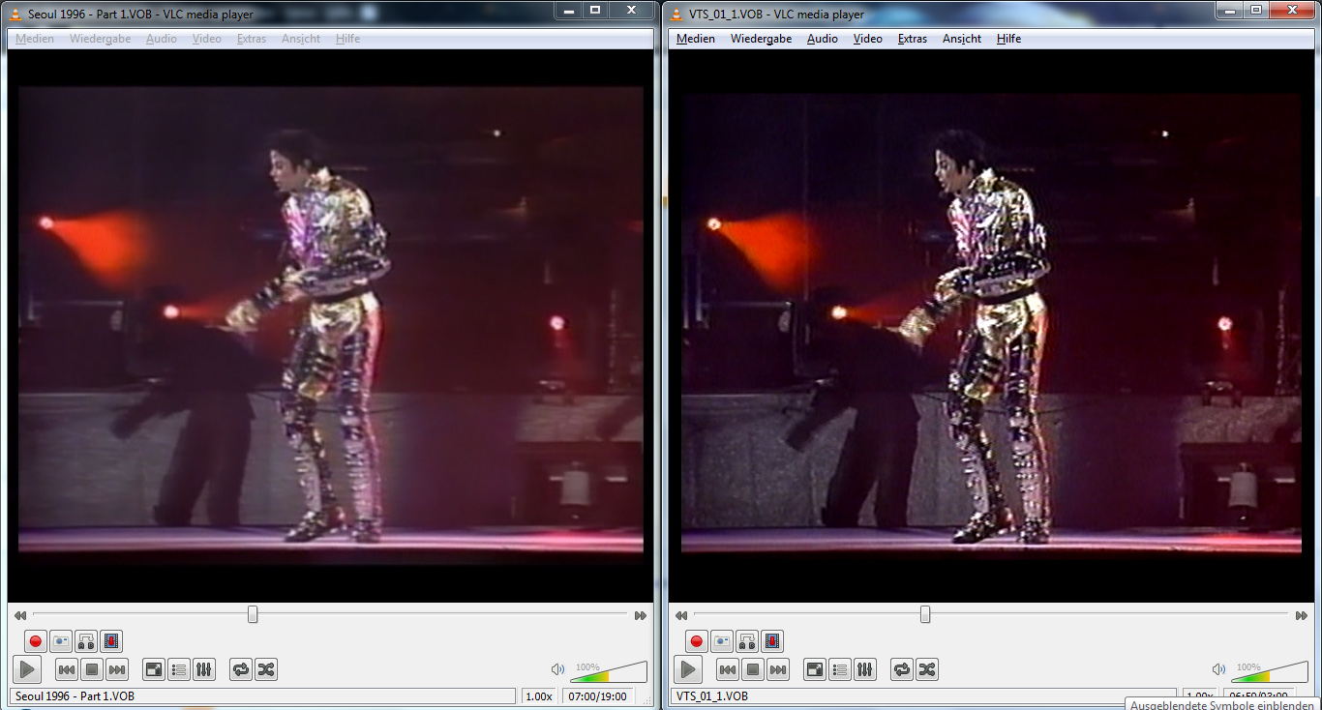The width and height of the screenshot is (1322, 710).
Task: Open the Wiedergabe menu in the VTS_01_1.VOB window
Action: click(x=761, y=39)
